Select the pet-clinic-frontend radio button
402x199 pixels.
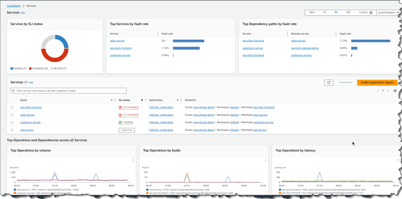(12, 108)
